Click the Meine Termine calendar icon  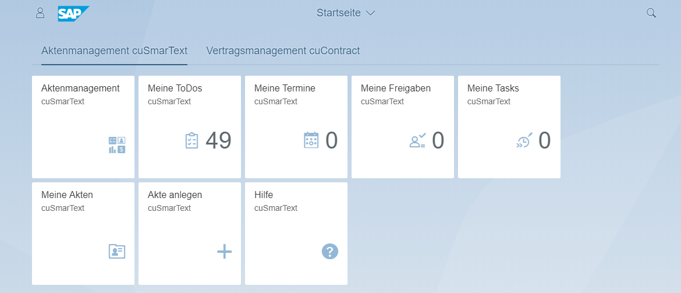(x=311, y=140)
